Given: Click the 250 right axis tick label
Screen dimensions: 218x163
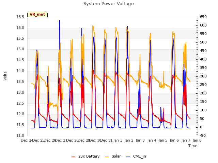Looking at the screenshot, I should click(x=203, y=85).
